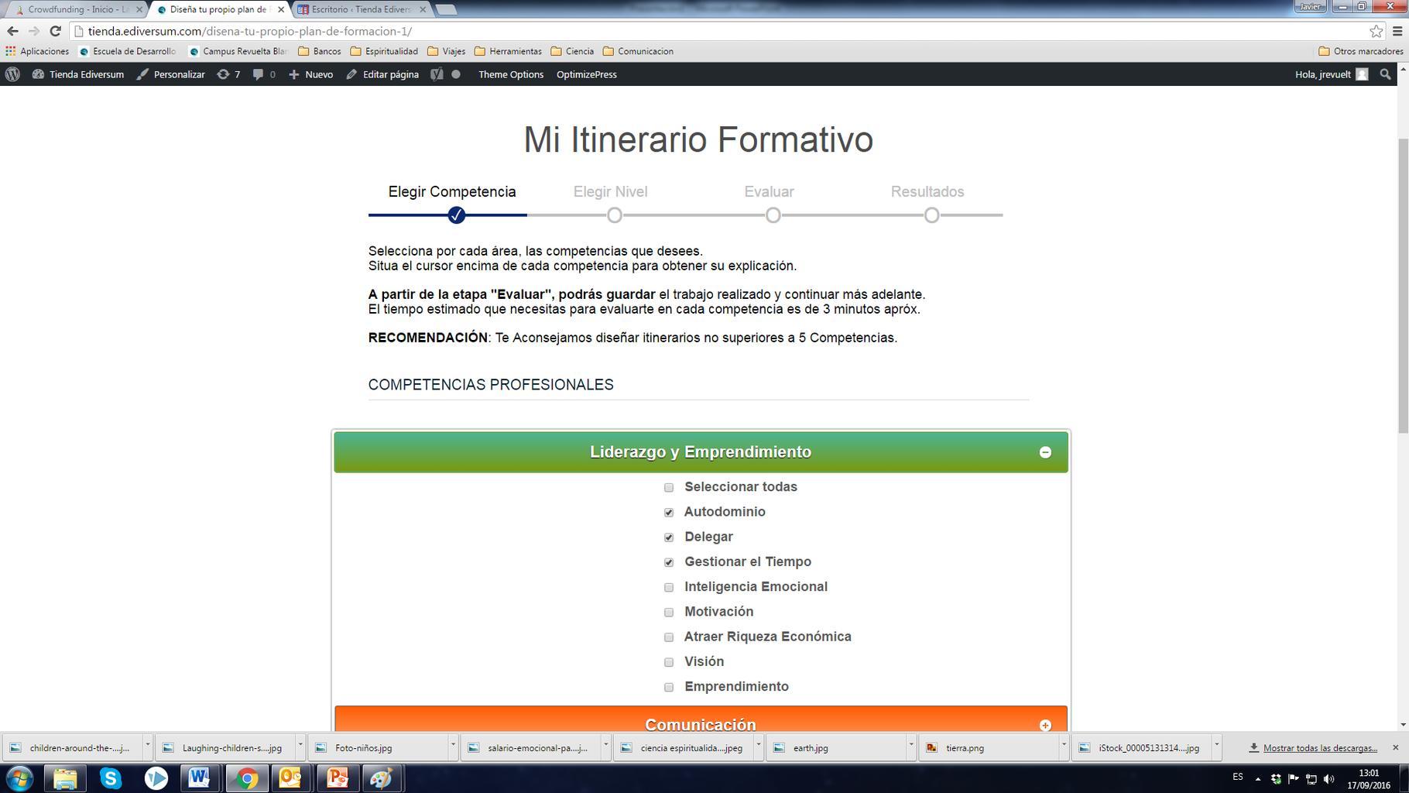Viewport: 1409px width, 793px height.
Task: Bookmark page using the star icon
Action: (x=1376, y=31)
